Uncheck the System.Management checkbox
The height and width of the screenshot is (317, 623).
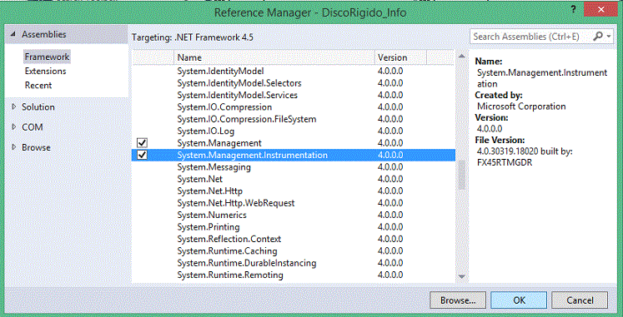tap(142, 142)
